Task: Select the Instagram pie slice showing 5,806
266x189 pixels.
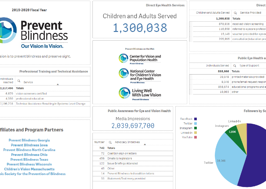Action: pyautogui.click(x=235, y=137)
